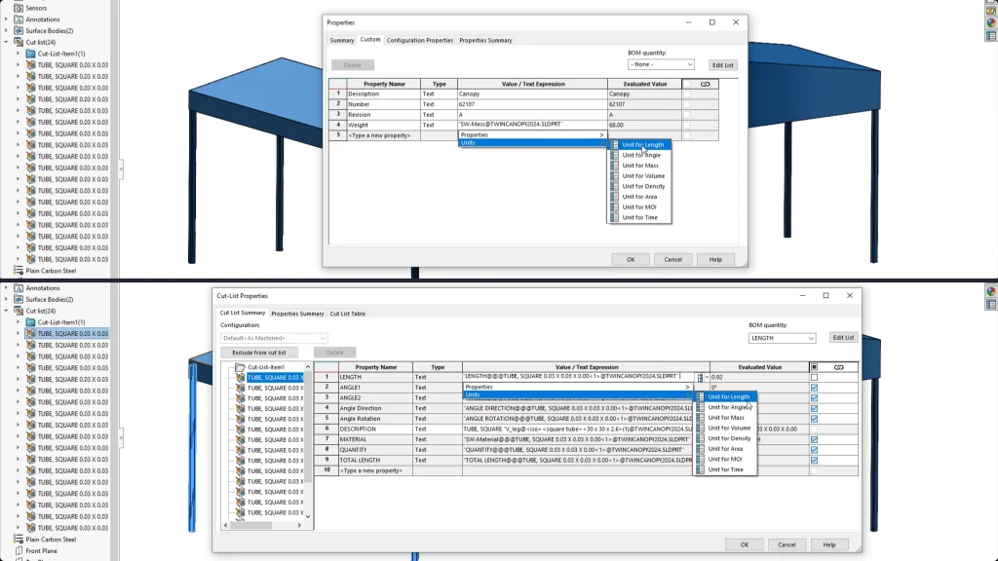The height and width of the screenshot is (561, 998).
Task: Uncheck the link checkbox for ANGLE1 row
Action: click(814, 388)
